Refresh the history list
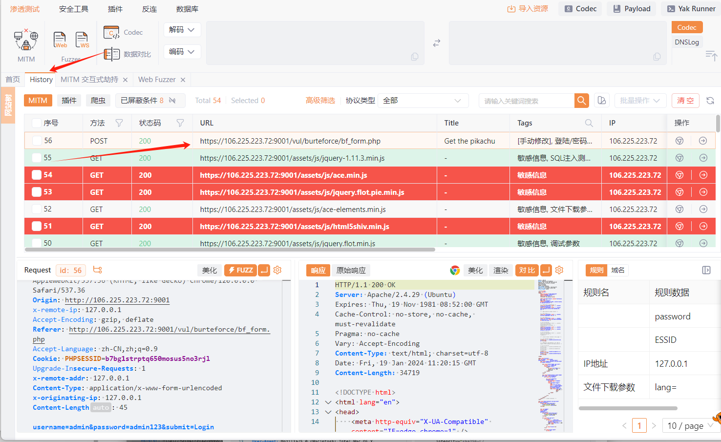This screenshot has height=442, width=721. (x=710, y=101)
